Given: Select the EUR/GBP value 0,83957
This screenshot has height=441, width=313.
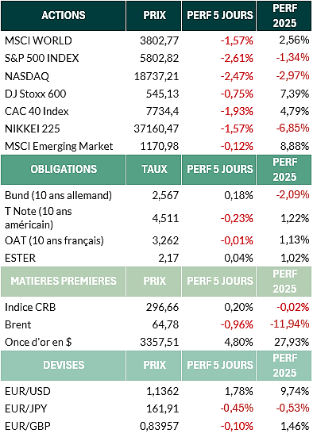Looking at the screenshot, I should tap(159, 427).
